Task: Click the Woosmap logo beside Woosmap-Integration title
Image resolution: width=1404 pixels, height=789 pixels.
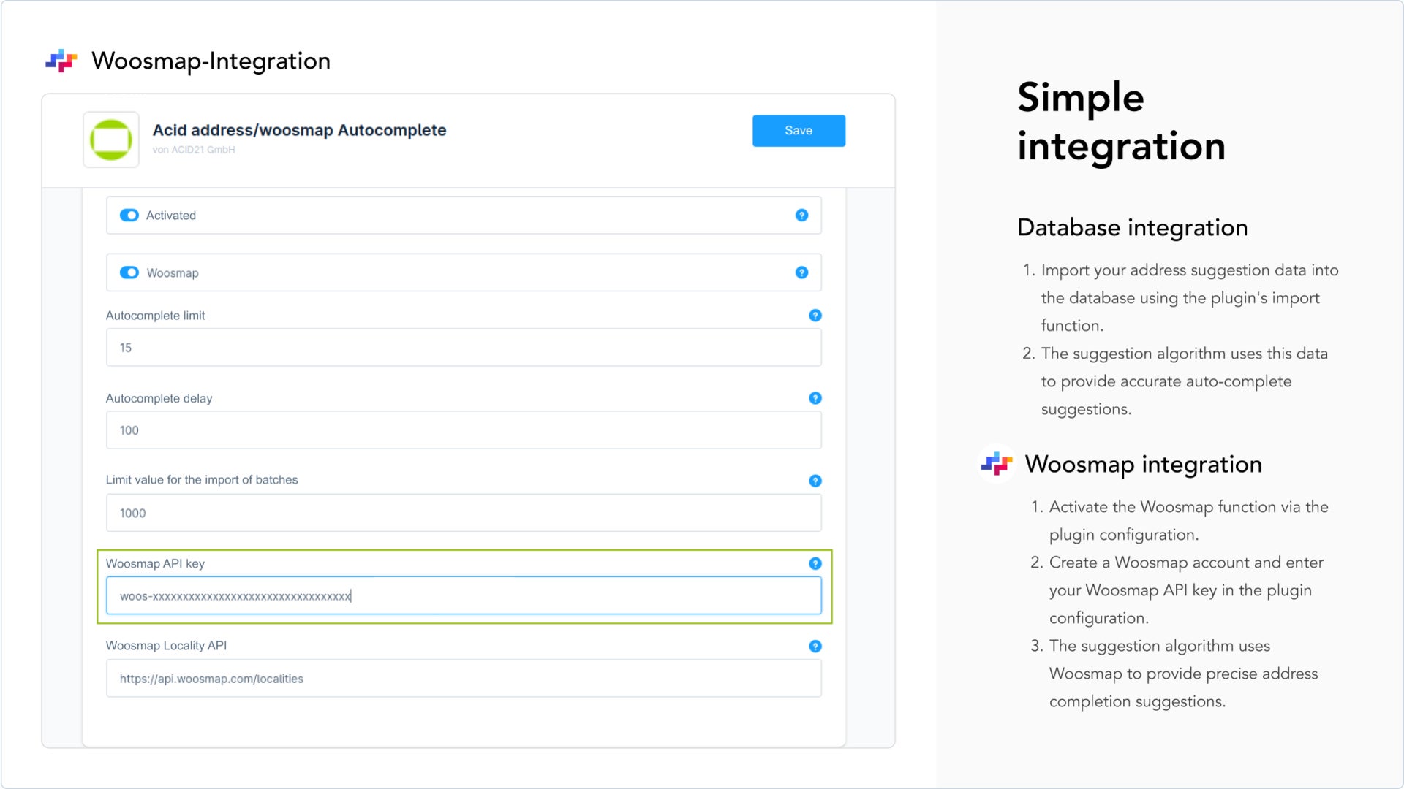Action: click(61, 61)
